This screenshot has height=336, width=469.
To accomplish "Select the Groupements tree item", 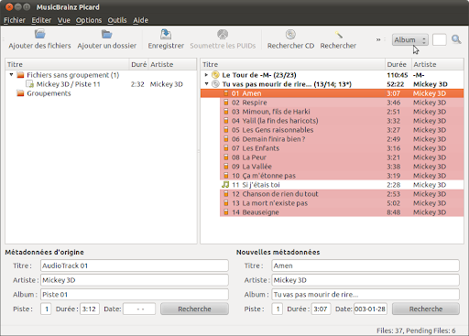I will [x=49, y=93].
